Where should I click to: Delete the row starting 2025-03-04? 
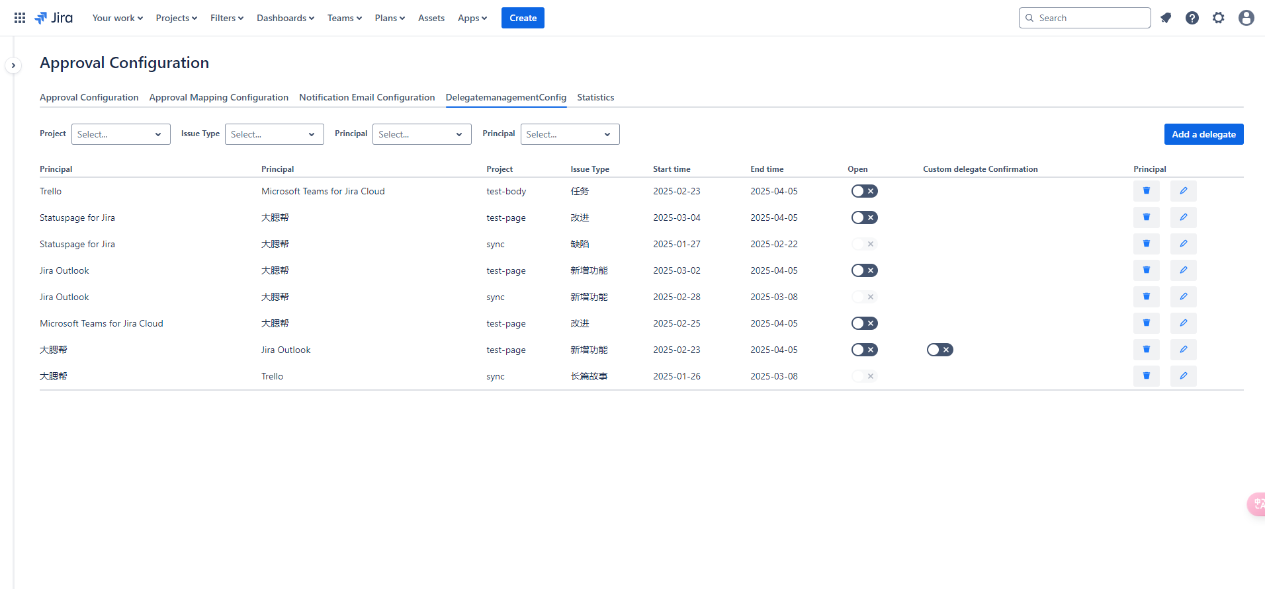(1147, 217)
